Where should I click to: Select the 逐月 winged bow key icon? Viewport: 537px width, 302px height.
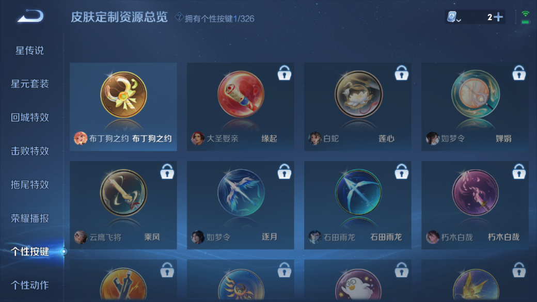tap(241, 193)
